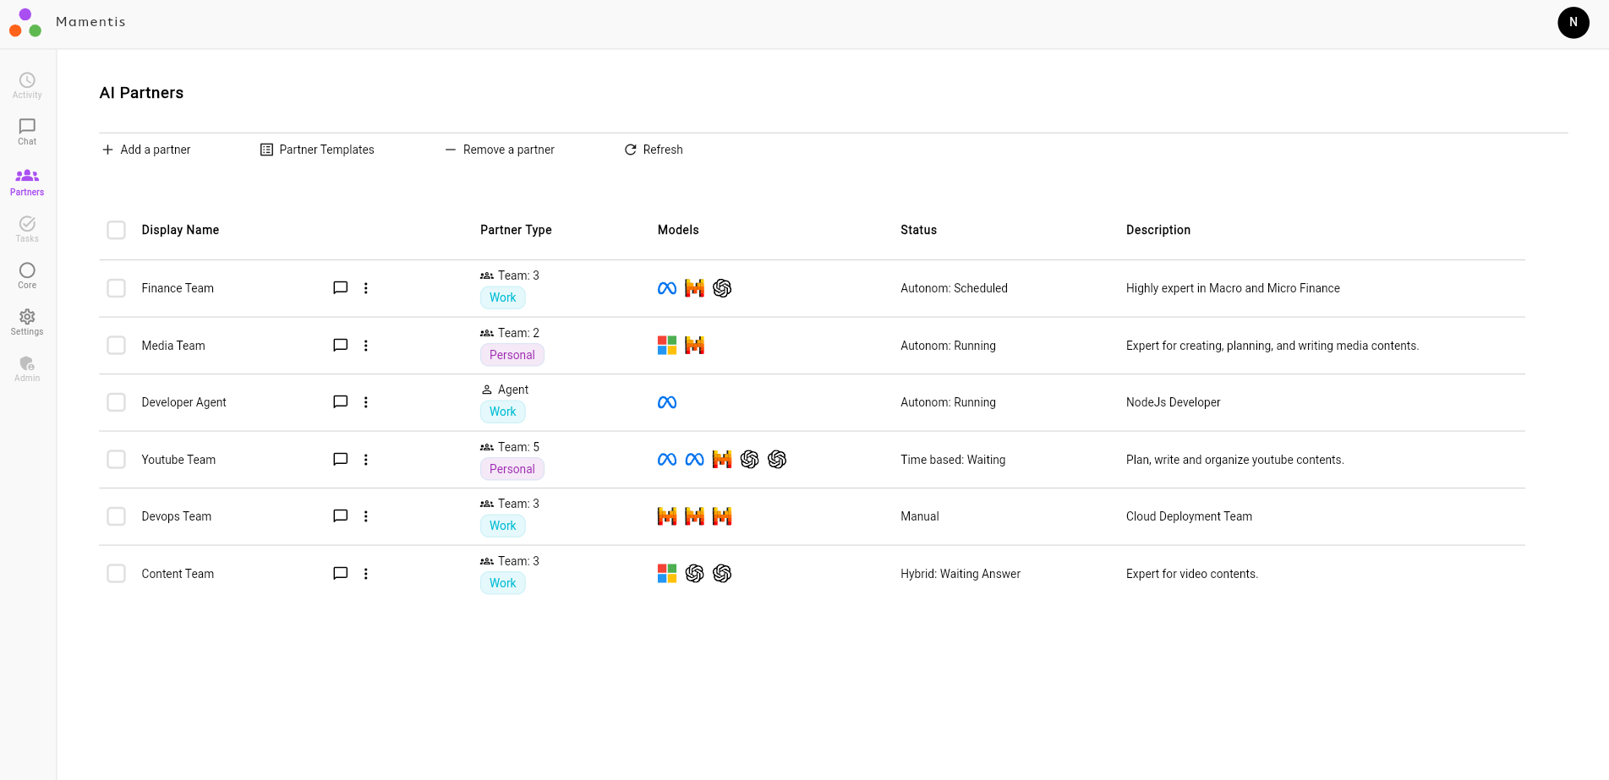Open more options menu for Media Team
1609x780 pixels.
pyautogui.click(x=366, y=346)
